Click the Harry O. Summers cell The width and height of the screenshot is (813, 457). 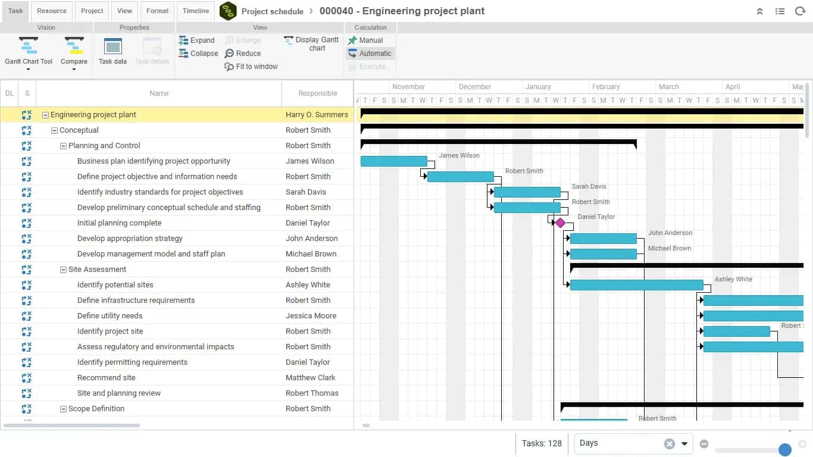(x=318, y=115)
